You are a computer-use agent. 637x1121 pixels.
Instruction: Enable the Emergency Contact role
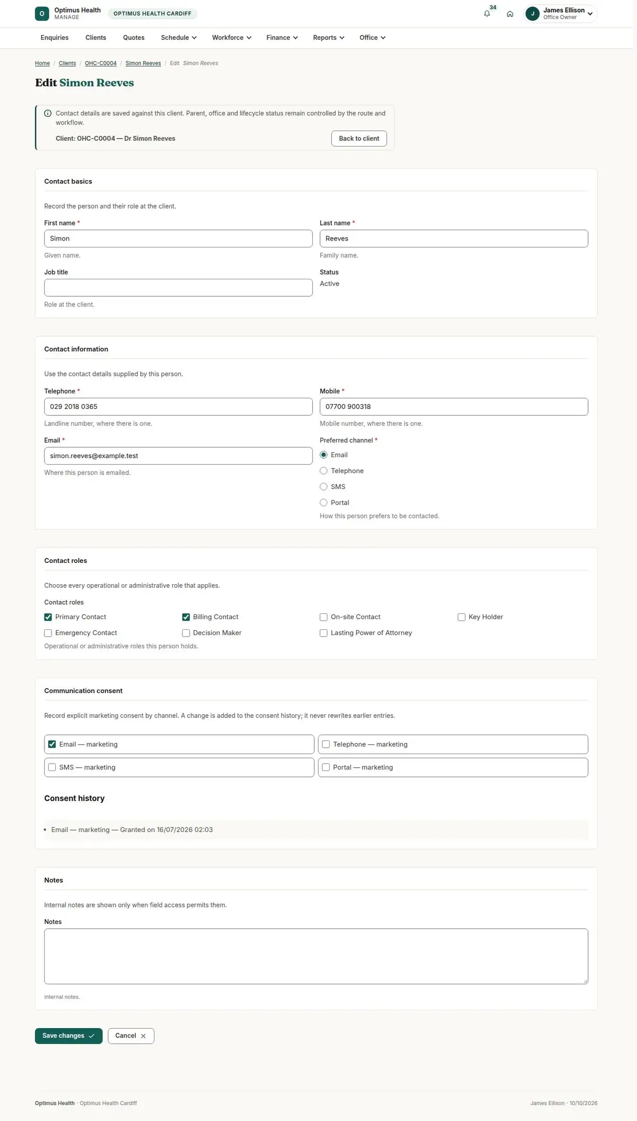click(x=48, y=633)
